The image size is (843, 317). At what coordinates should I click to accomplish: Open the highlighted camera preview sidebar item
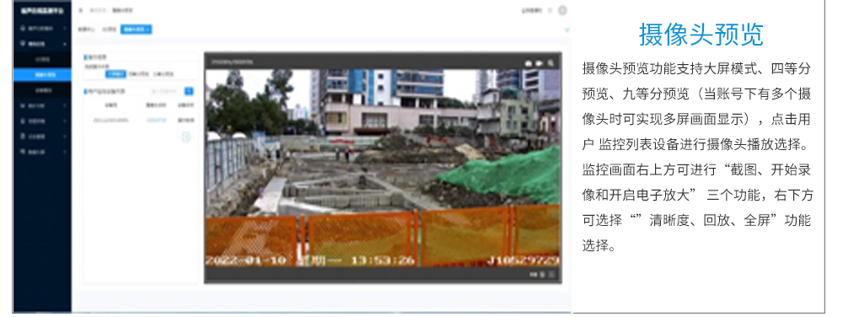pos(43,74)
